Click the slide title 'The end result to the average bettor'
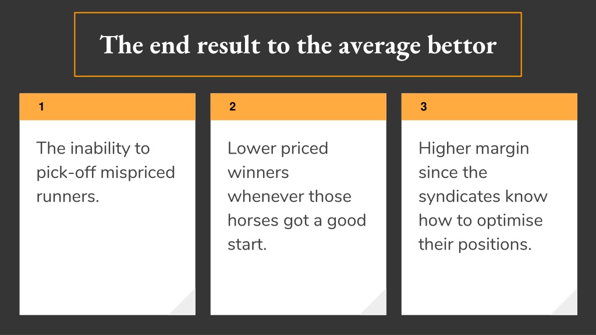 [x=298, y=45]
